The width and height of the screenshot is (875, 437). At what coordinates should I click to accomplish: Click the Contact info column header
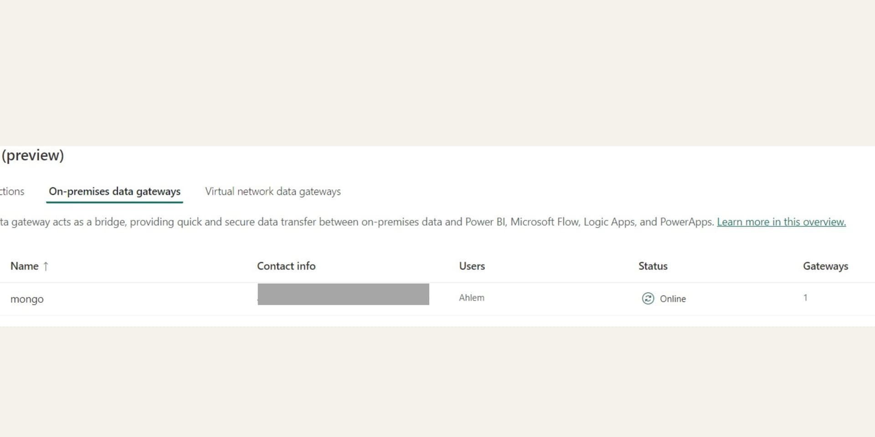click(286, 266)
